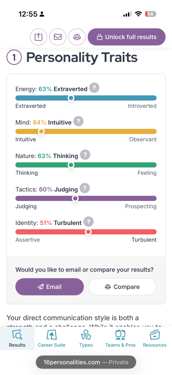Click the Mind Intuitive slider handle
The image size is (172, 375).
[41, 132]
